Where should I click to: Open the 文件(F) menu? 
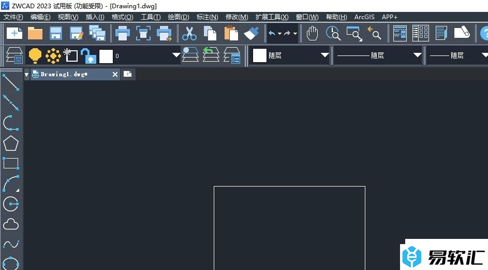click(13, 17)
